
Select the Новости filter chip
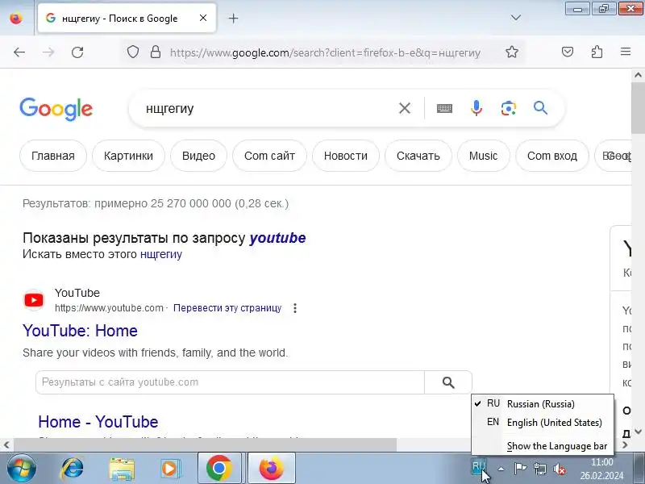click(346, 156)
